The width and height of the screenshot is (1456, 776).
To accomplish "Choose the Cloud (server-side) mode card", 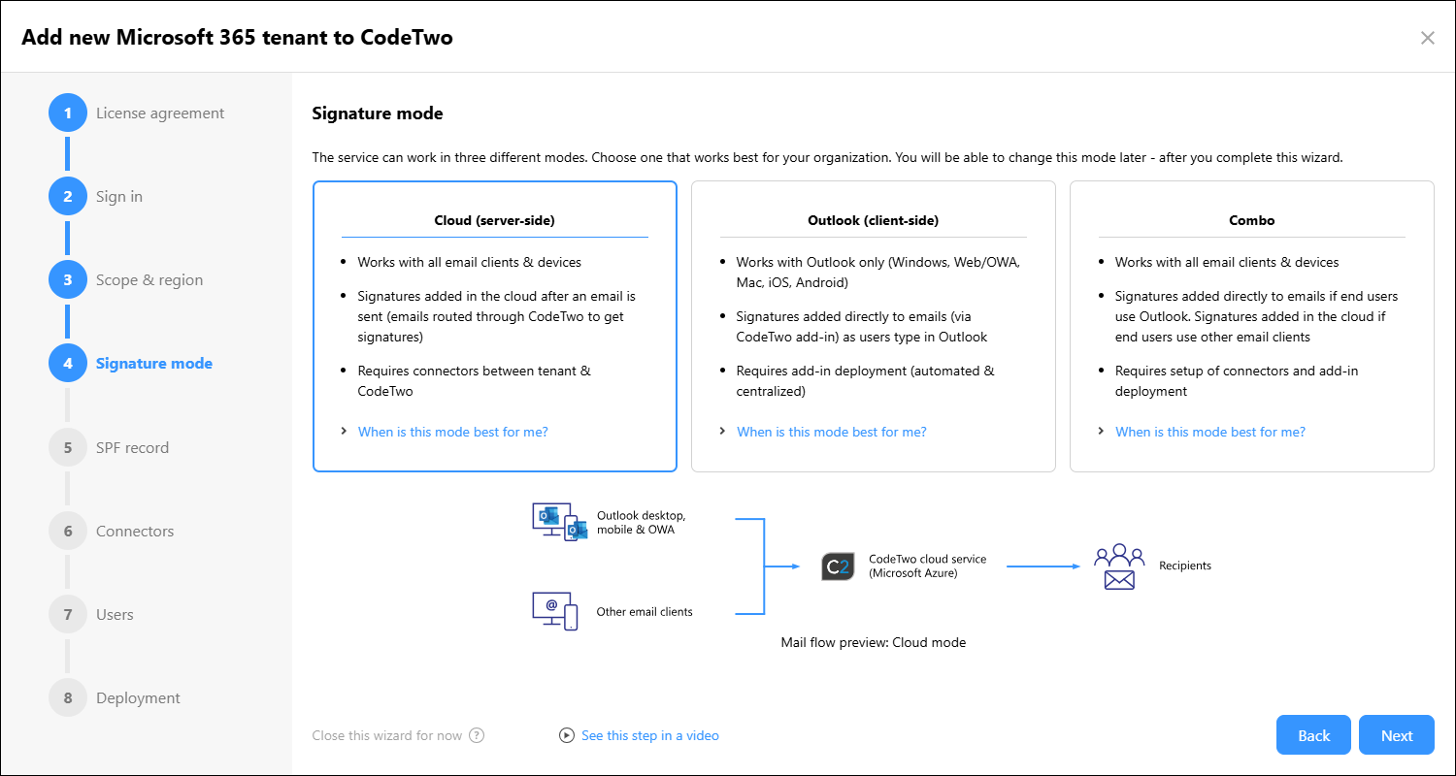I will pos(495,327).
